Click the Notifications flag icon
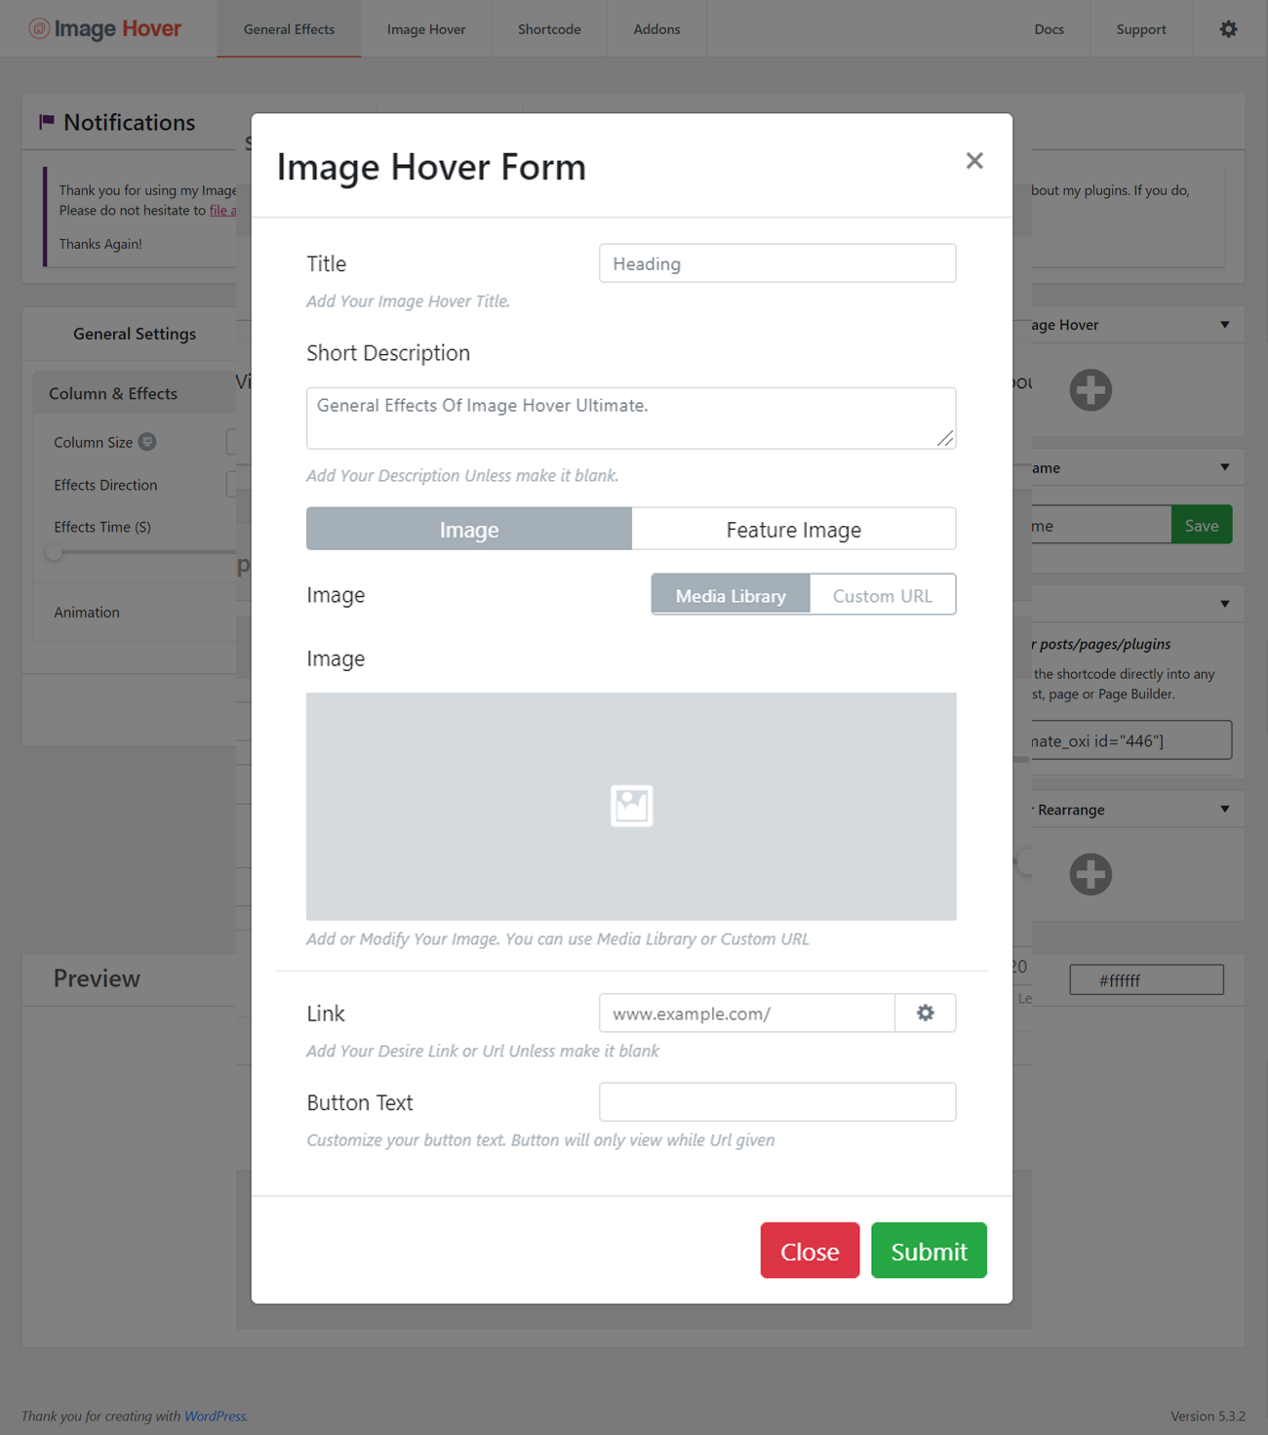 [x=46, y=122]
